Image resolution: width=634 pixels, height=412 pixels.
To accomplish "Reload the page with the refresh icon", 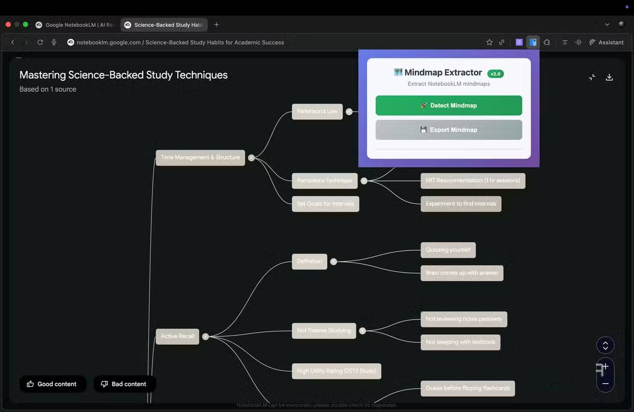I will [x=40, y=42].
